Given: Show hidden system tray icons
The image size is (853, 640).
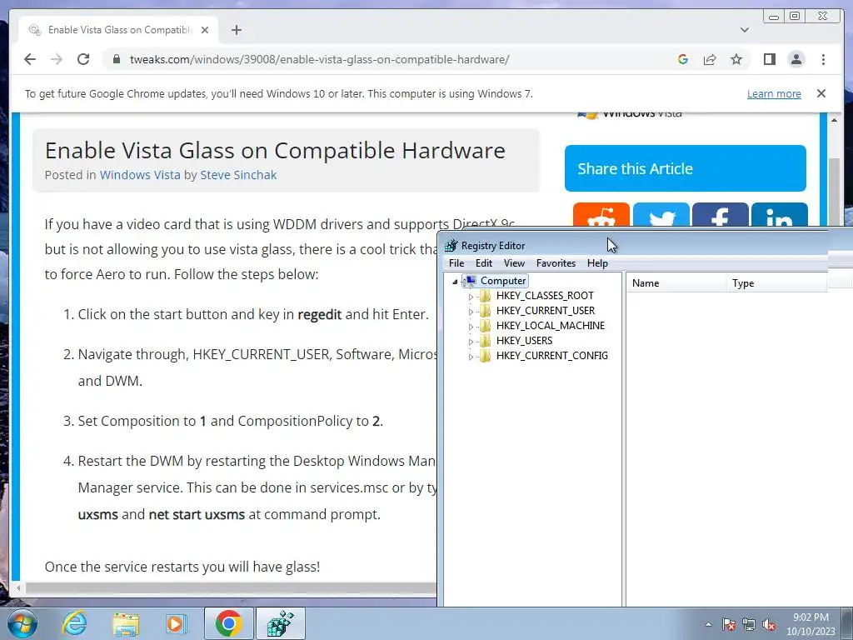Looking at the screenshot, I should pos(708,624).
